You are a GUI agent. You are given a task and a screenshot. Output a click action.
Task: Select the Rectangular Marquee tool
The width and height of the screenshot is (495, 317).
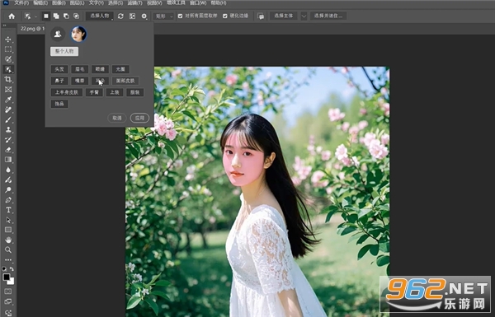coord(8,49)
